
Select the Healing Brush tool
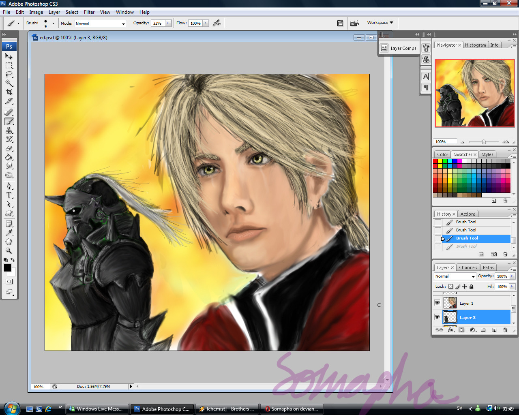[x=9, y=113]
